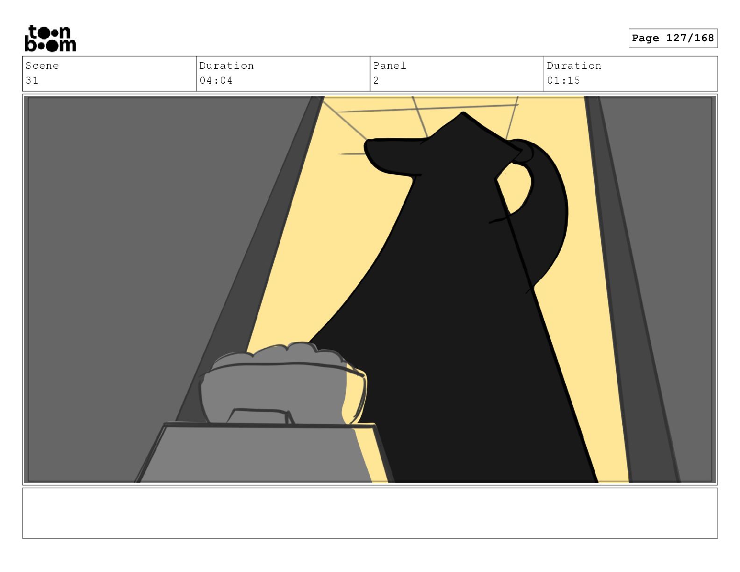Click the Duration label beside Scene

tap(227, 65)
